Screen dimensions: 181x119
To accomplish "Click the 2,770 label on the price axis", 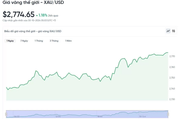I will coord(172,56).
